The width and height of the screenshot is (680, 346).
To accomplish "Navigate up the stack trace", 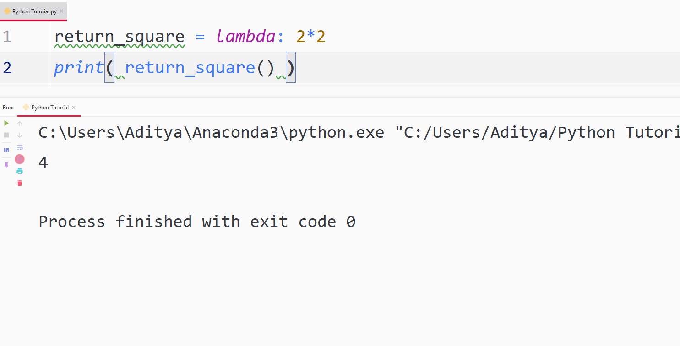I will pos(19,123).
